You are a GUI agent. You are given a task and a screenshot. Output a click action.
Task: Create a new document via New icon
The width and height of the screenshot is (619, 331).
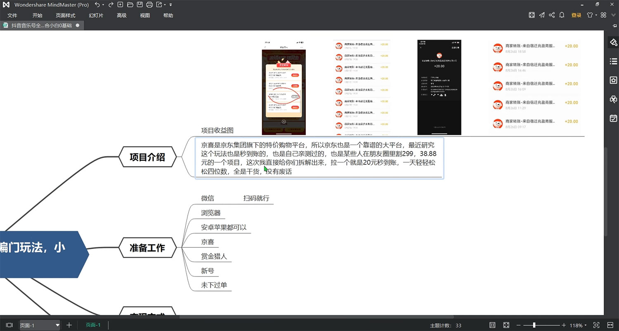pyautogui.click(x=120, y=5)
